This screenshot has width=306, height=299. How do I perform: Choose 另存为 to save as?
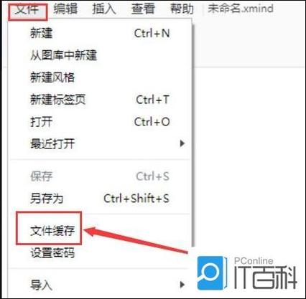click(100, 199)
